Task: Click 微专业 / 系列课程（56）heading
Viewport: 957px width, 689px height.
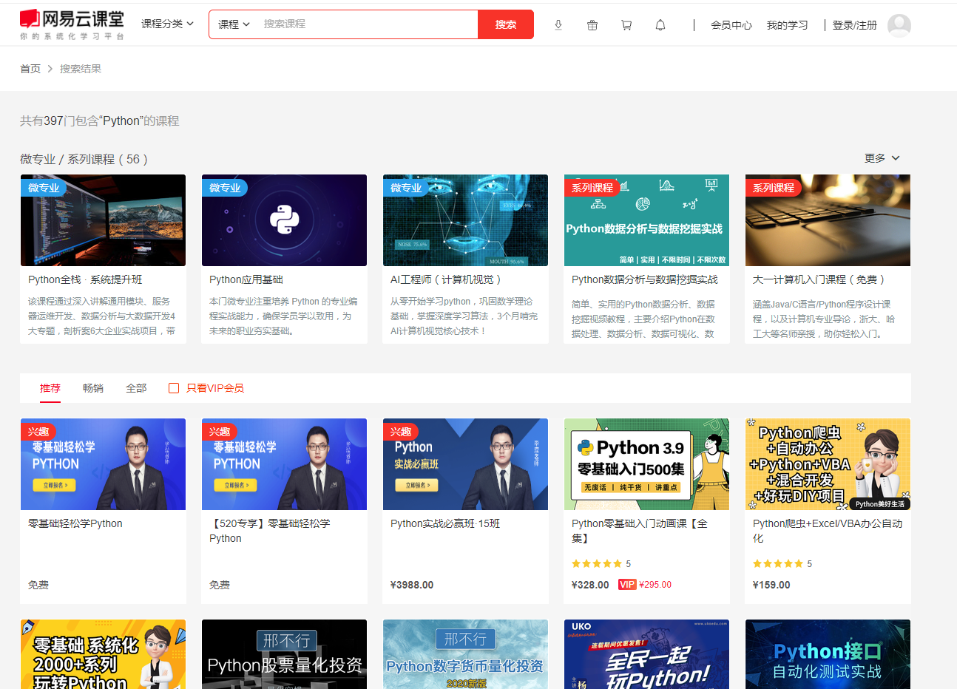Action: point(84,159)
